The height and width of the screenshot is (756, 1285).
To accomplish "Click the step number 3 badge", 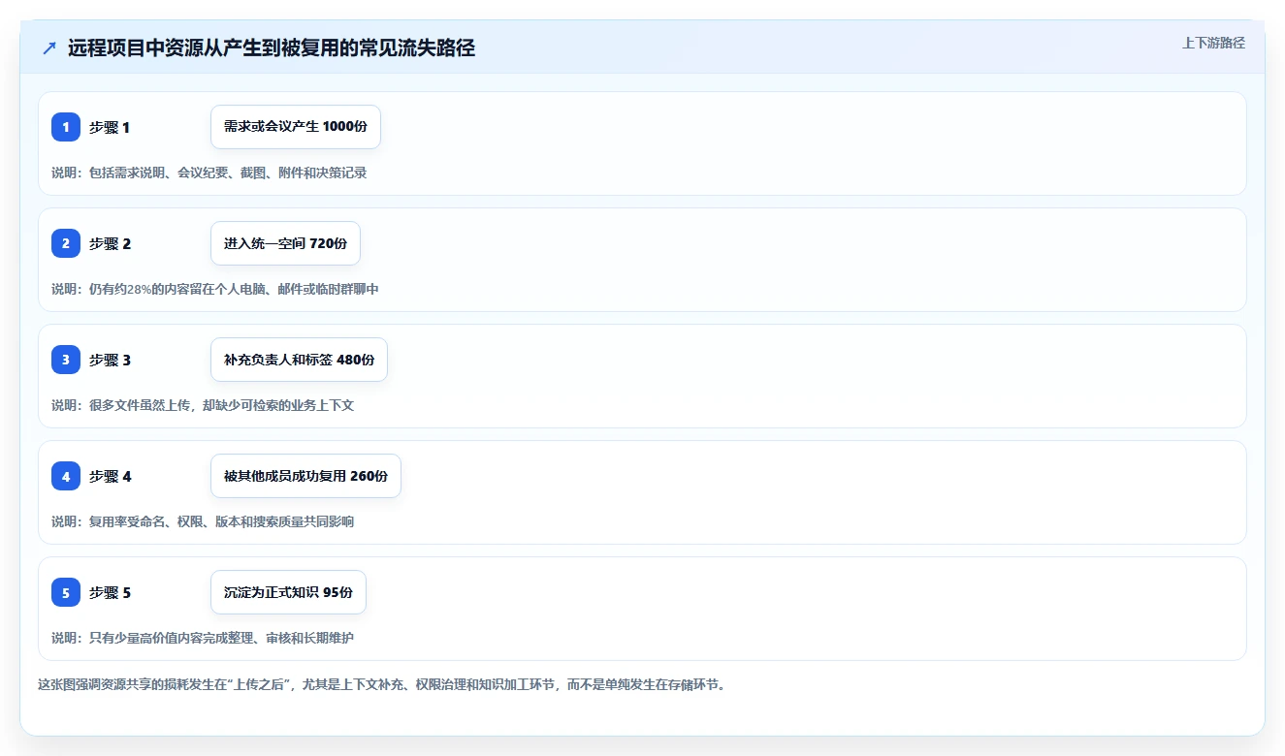I will click(x=66, y=360).
